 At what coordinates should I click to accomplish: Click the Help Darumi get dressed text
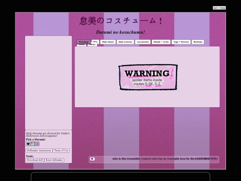point(48,135)
